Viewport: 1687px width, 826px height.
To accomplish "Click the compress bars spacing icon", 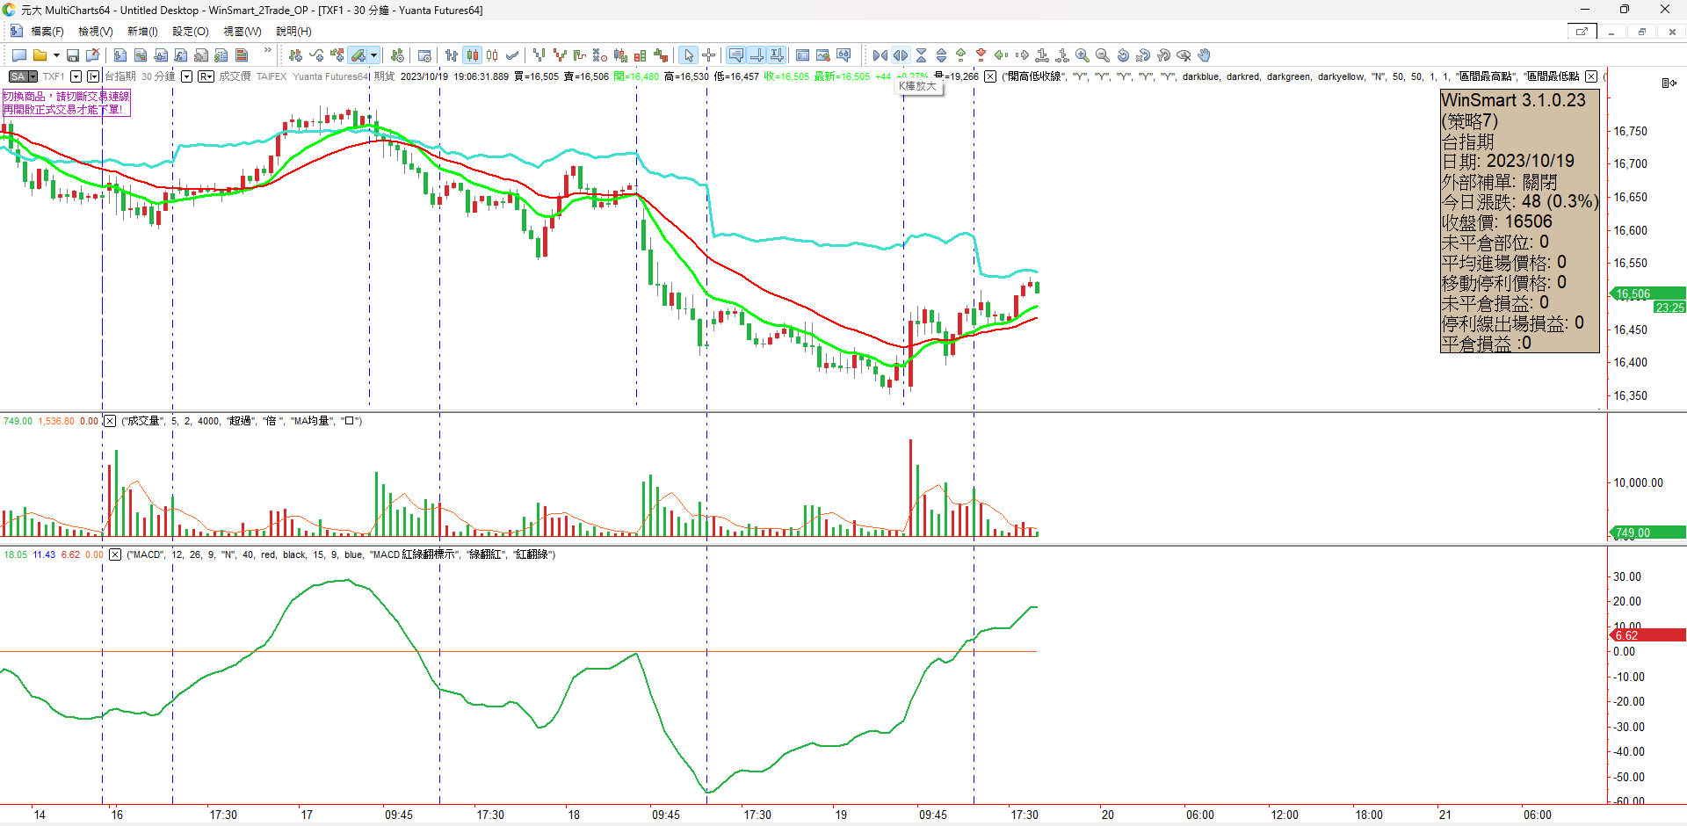I will point(880,55).
